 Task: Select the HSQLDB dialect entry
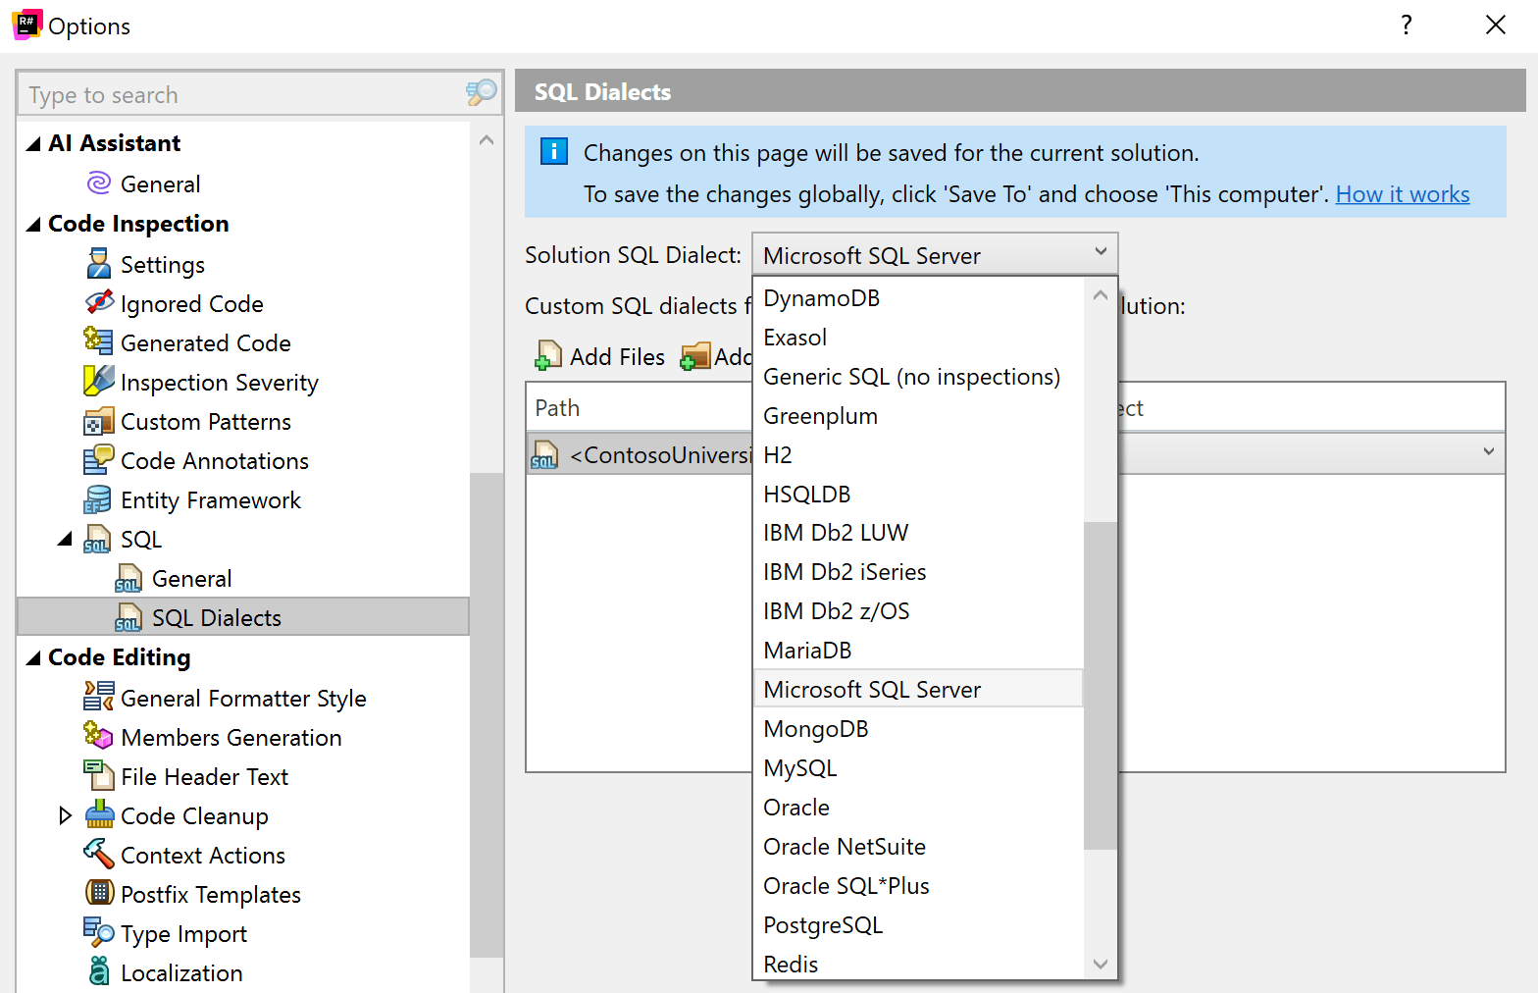coord(918,494)
